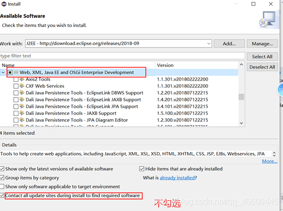The width and height of the screenshot is (283, 211).
Task: Click the Deselect All button
Action: coord(262,67)
